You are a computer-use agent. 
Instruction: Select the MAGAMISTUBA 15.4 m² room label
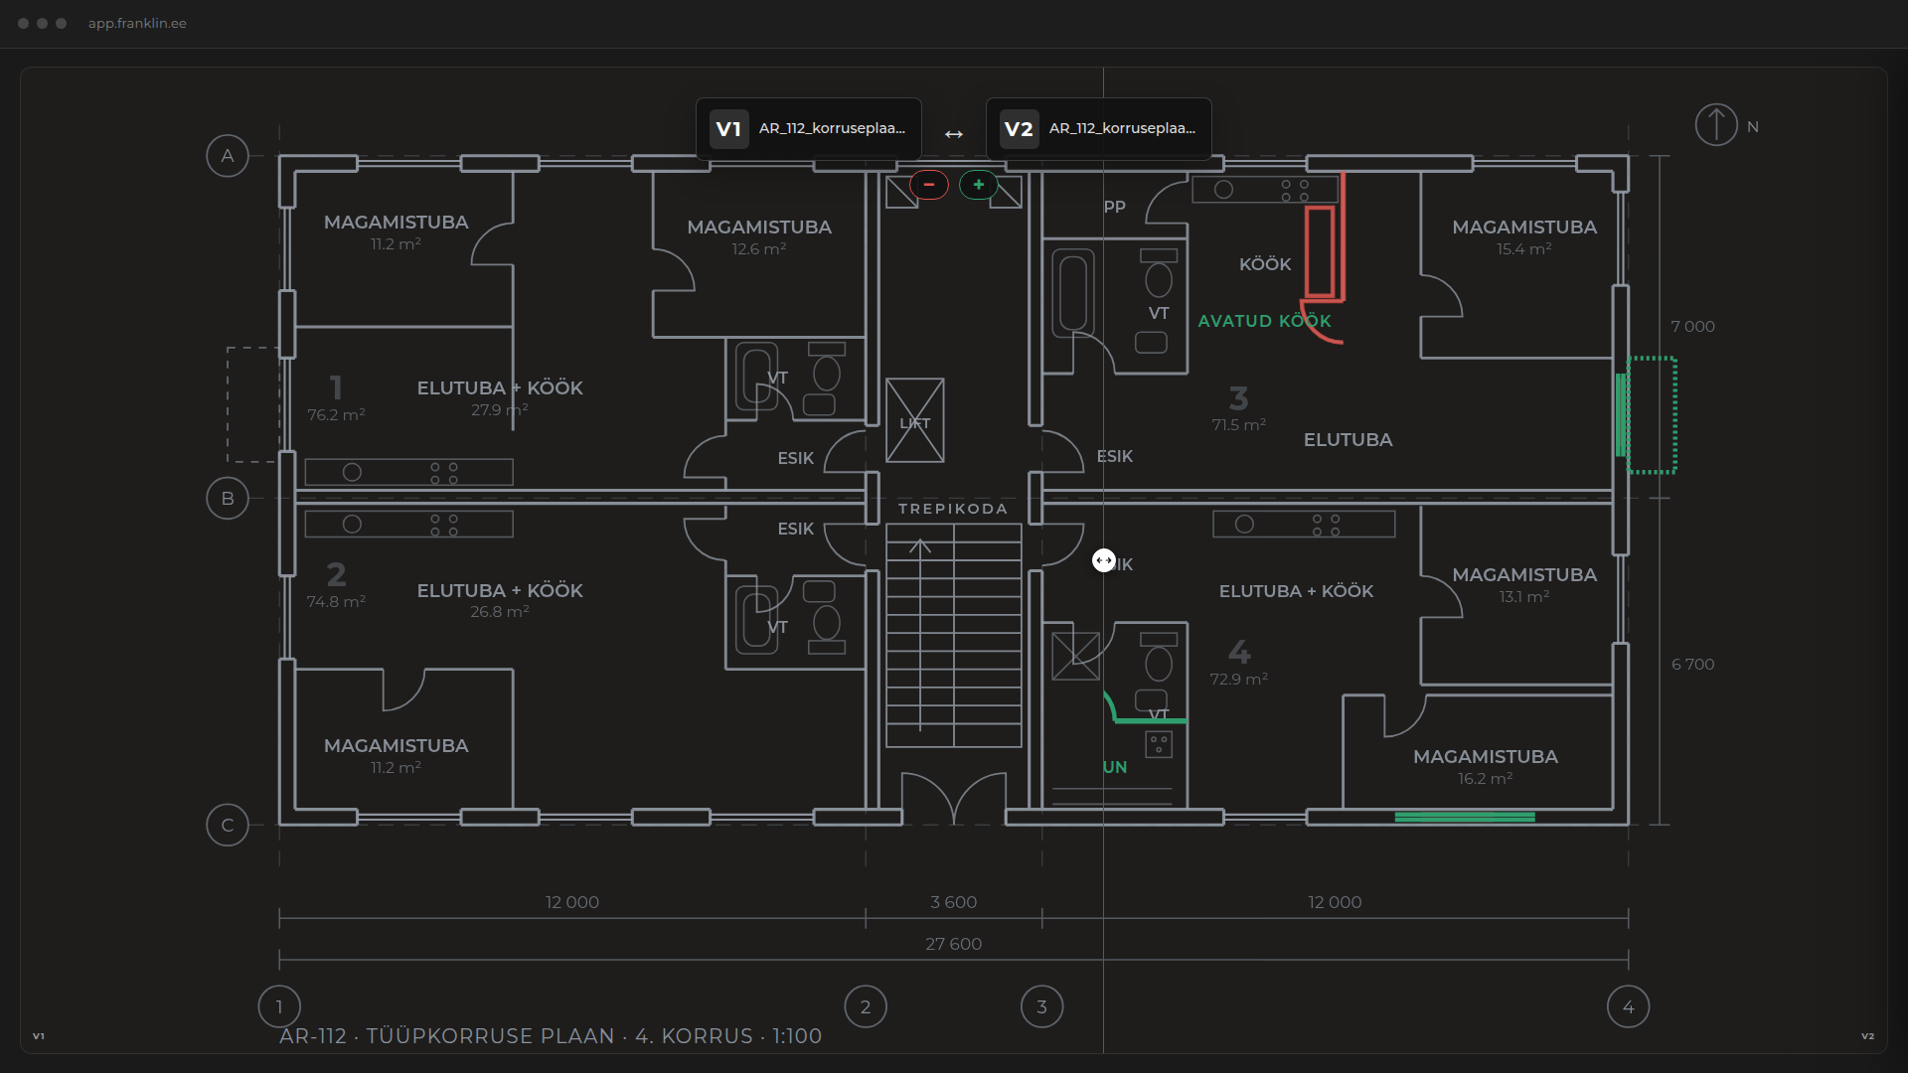click(x=1524, y=237)
